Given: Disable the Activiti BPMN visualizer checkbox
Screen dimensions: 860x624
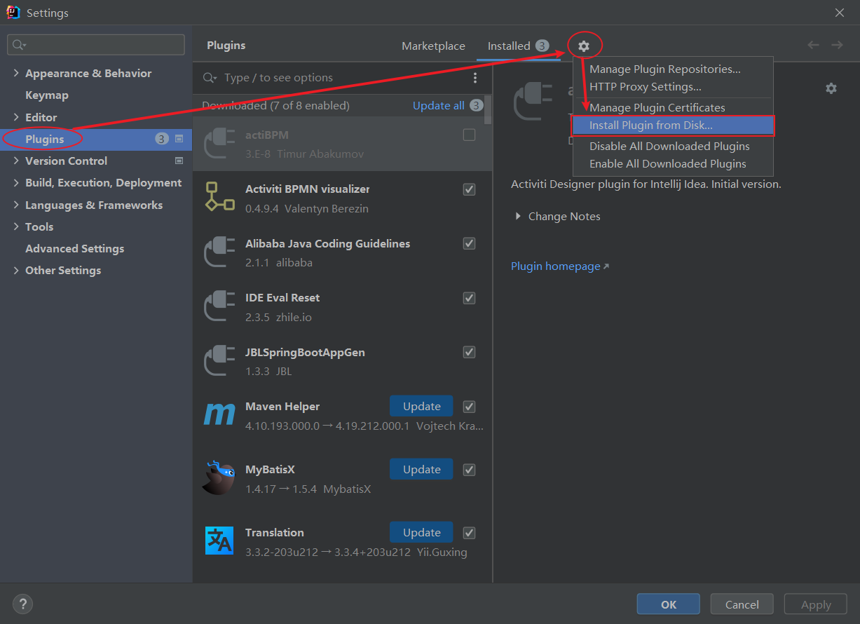Looking at the screenshot, I should pos(470,189).
